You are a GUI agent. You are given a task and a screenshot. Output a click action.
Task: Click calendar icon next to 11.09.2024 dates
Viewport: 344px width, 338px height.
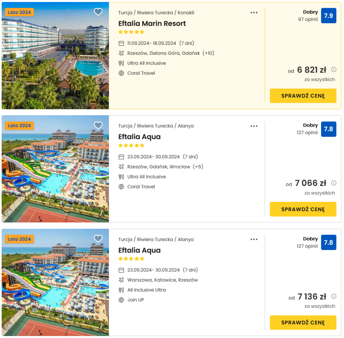[121, 43]
